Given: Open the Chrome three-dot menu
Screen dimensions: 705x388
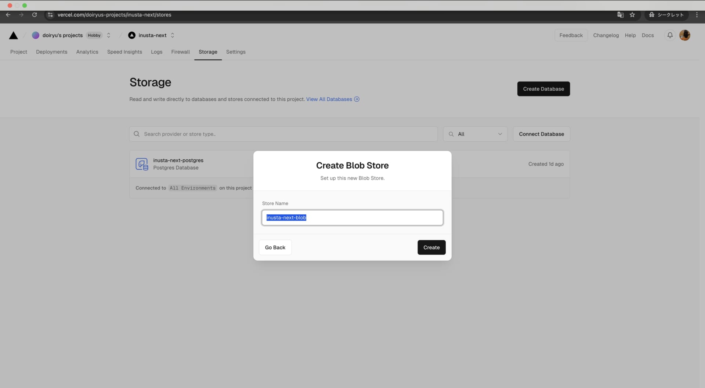Looking at the screenshot, I should point(697,15).
